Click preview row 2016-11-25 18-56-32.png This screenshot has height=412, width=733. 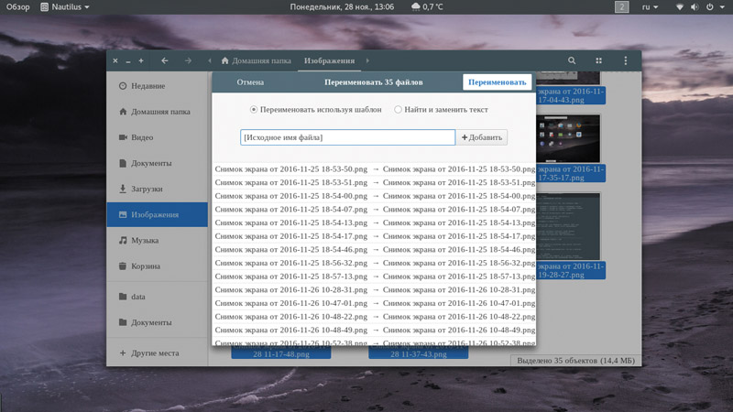coord(375,263)
